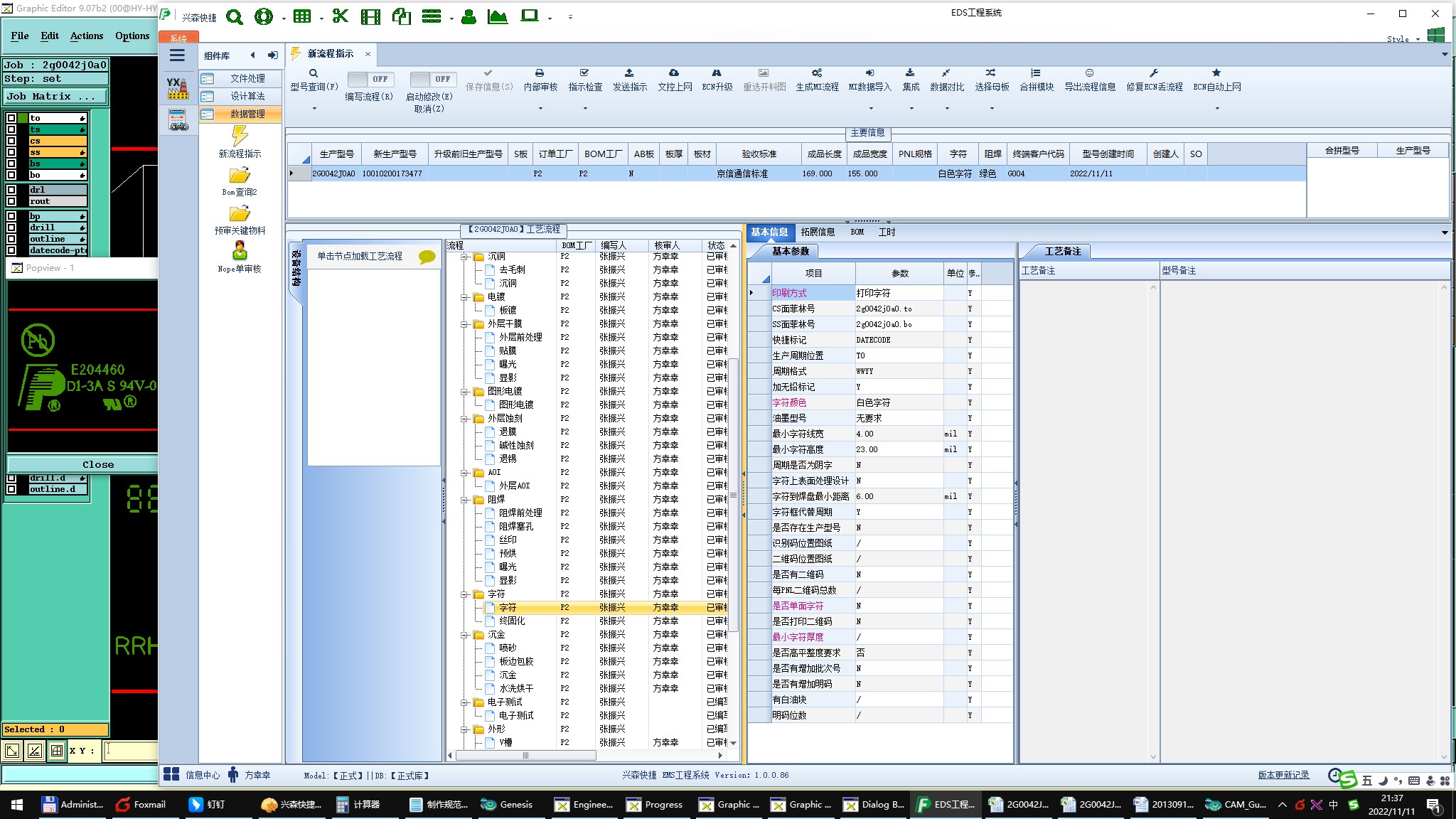The image size is (1456, 819).
Task: Click the 发送指示 upload icon
Action: click(x=629, y=73)
